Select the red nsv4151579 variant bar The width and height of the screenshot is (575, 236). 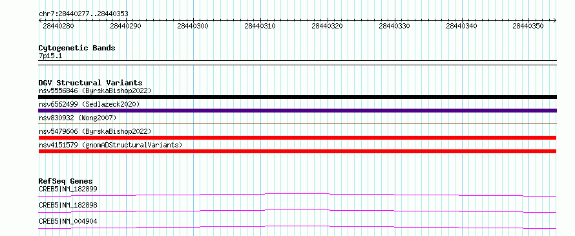click(x=297, y=151)
